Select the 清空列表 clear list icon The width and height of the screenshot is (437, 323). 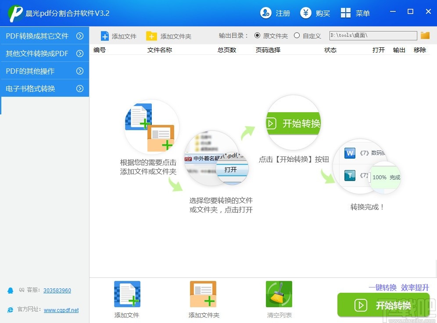pos(279,294)
